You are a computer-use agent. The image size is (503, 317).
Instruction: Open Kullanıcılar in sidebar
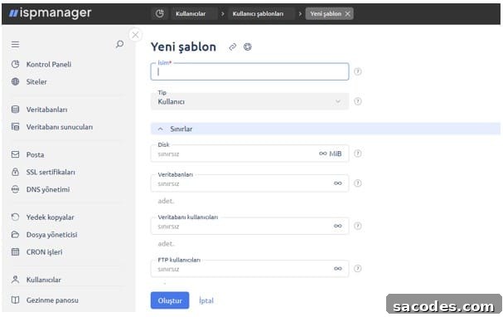[x=43, y=280]
